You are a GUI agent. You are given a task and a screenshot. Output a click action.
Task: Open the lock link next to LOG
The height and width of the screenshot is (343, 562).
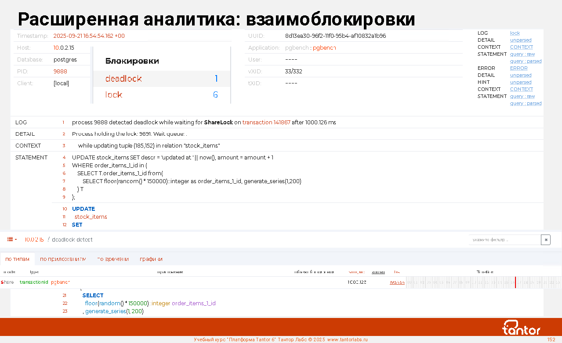click(515, 33)
